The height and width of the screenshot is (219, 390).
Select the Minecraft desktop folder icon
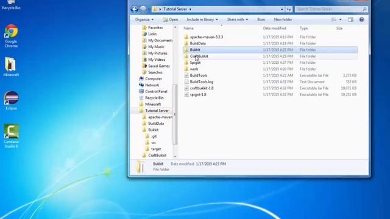pos(11,66)
